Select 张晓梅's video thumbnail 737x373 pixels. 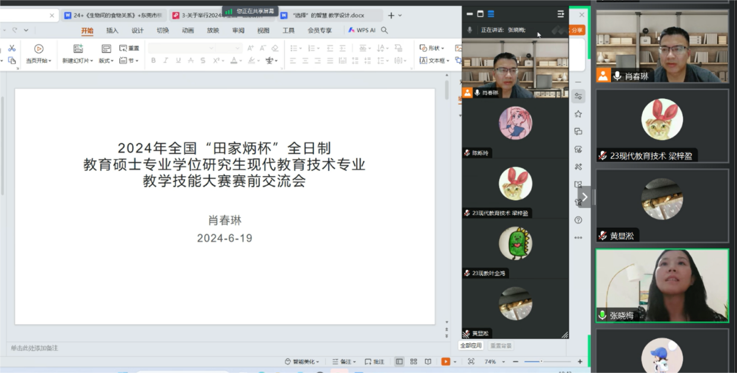click(x=662, y=285)
